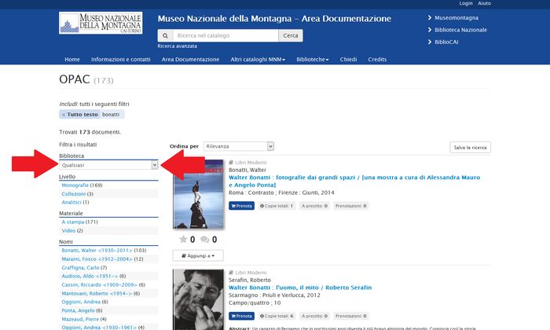
Task: Click the chevron icon beside Biblioteca Nazionale
Action: (430, 30)
